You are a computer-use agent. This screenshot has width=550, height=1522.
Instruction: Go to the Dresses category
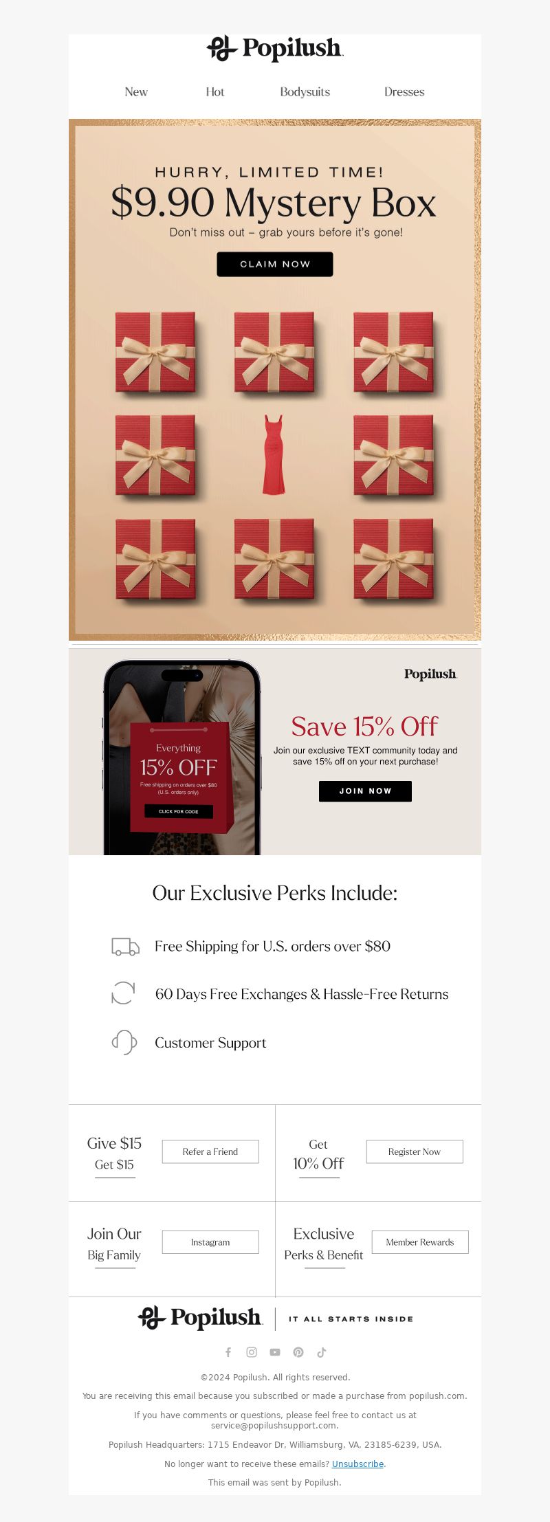click(404, 92)
